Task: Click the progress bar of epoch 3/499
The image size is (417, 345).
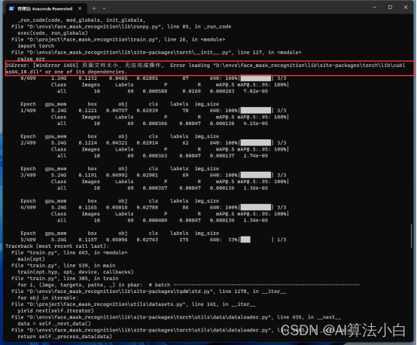Action: tap(256, 175)
